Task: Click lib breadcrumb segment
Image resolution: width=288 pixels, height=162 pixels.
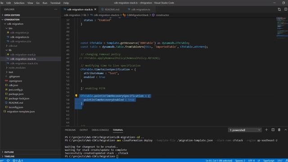Action: [85, 15]
